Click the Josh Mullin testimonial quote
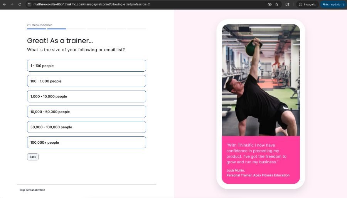347x198 pixels. [x=256, y=154]
